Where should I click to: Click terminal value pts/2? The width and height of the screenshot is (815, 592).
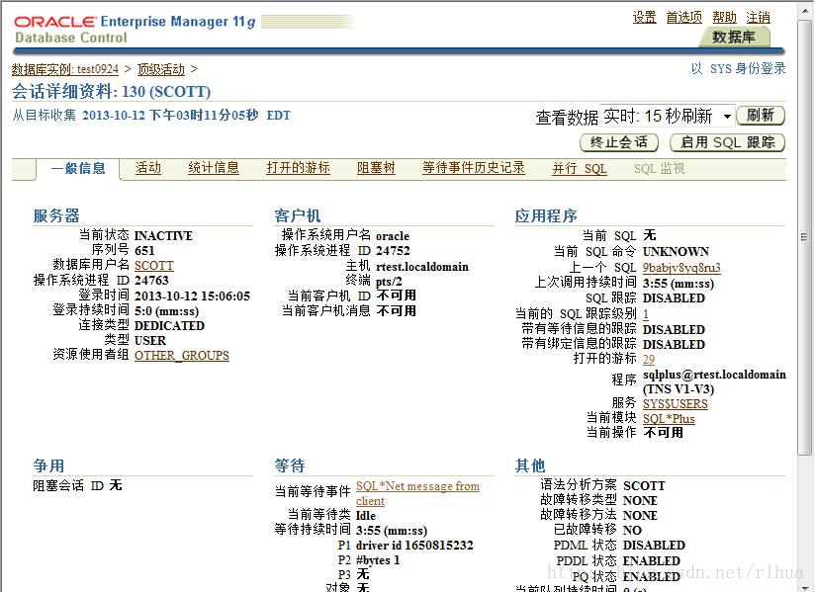389,282
